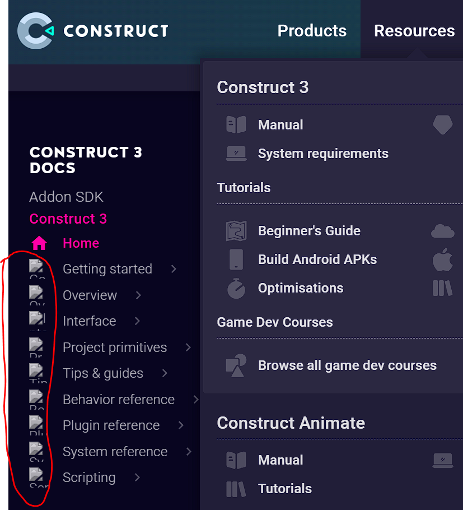Click the shapes icon beside Browse all game dev courses
Image resolution: width=463 pixels, height=510 pixels.
pyautogui.click(x=236, y=365)
